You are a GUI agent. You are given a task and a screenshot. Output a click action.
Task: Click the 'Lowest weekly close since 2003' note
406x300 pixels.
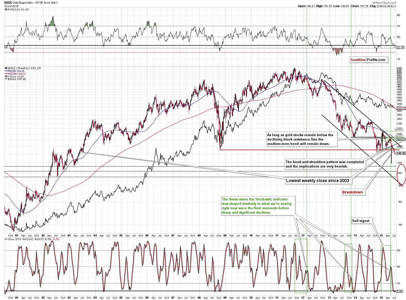coord(319,181)
